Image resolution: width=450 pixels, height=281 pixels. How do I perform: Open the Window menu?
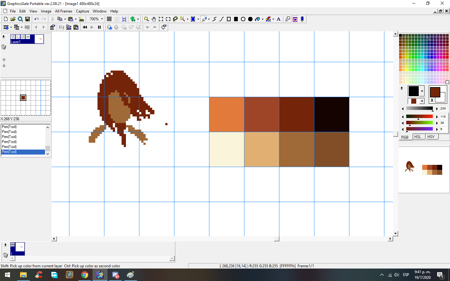(x=99, y=11)
